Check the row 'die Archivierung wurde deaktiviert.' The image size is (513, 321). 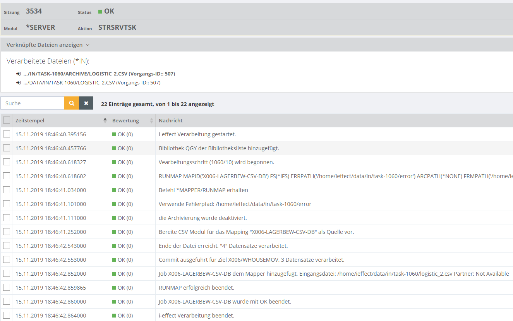click(7, 218)
